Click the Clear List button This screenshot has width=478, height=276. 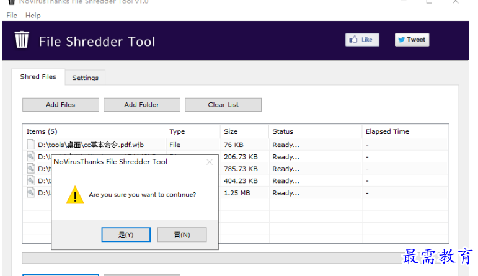click(223, 105)
